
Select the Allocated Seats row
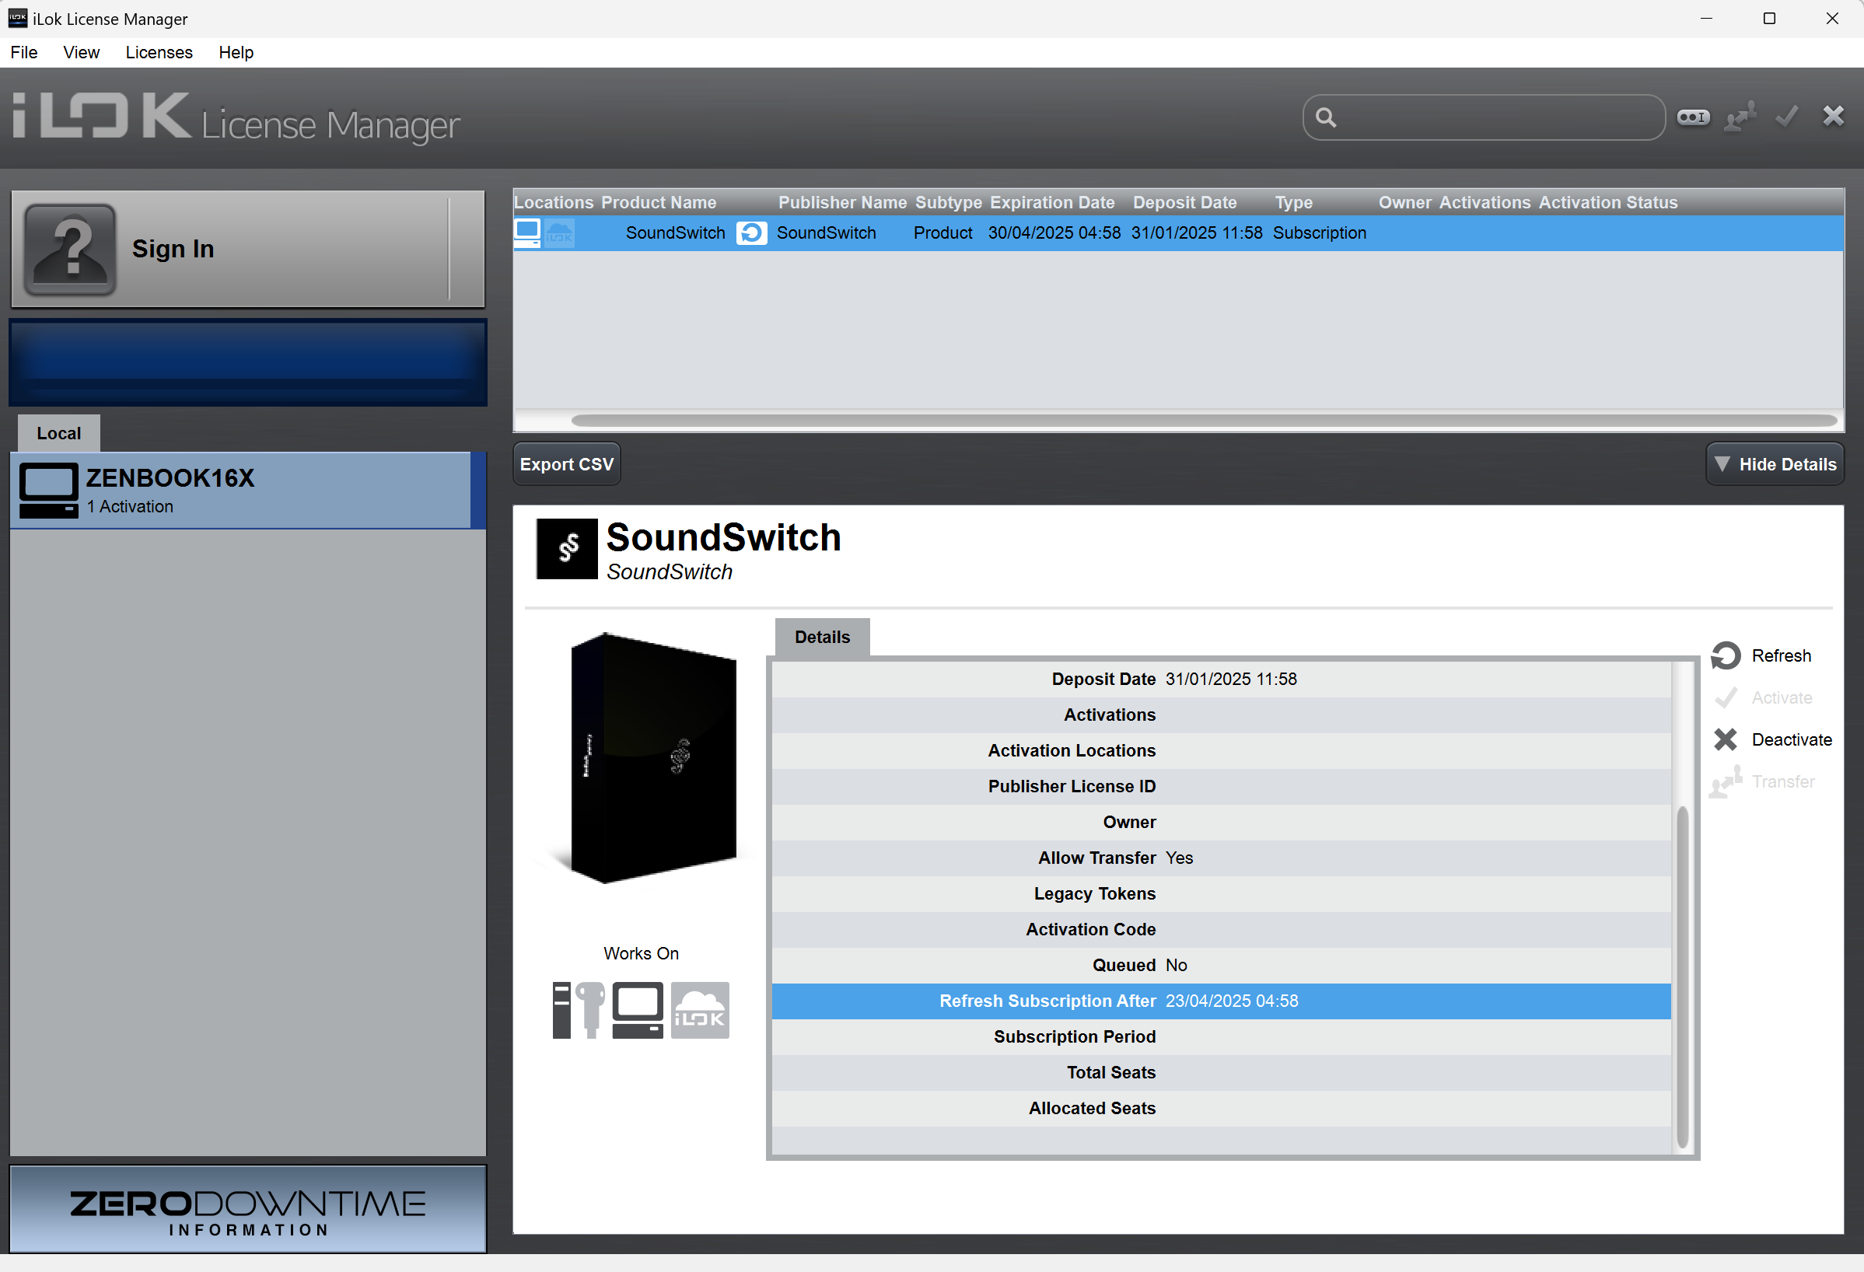(1221, 1110)
